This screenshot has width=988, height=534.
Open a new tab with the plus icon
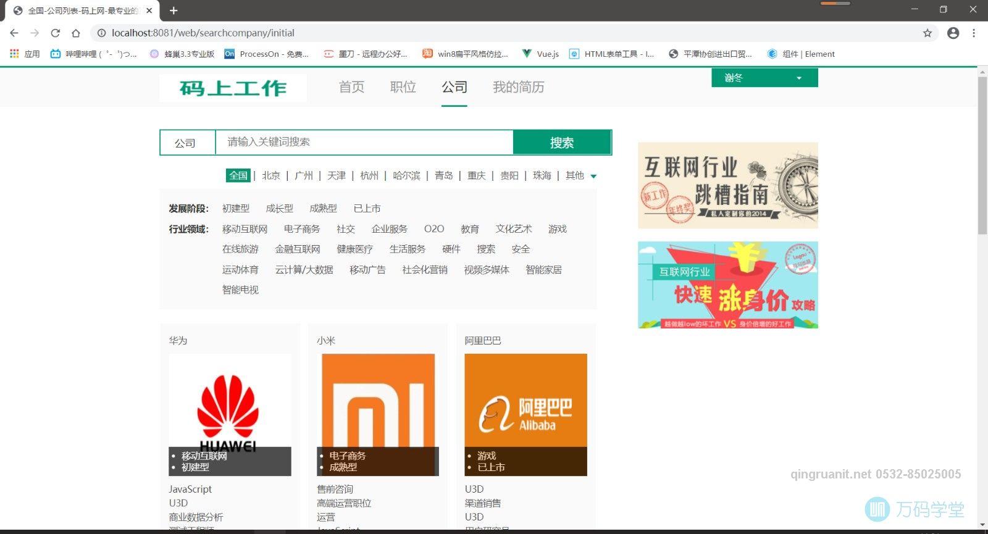pyautogui.click(x=174, y=10)
